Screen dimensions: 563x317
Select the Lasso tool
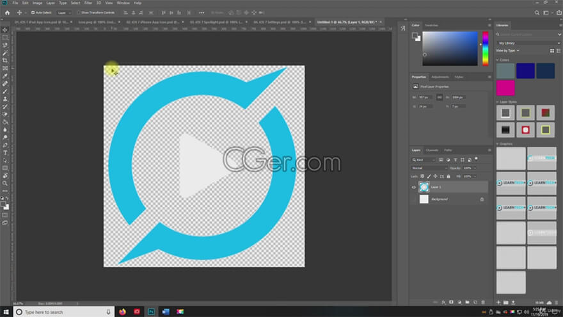coord(5,45)
